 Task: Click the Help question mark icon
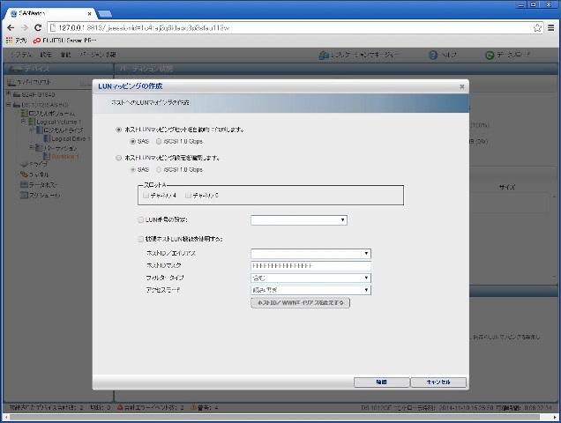[x=434, y=55]
